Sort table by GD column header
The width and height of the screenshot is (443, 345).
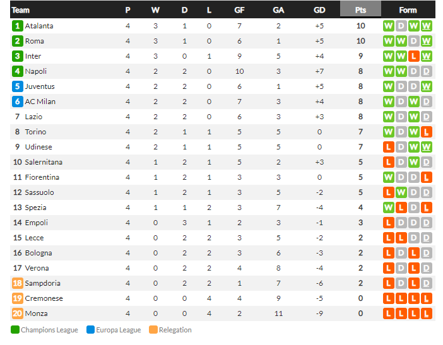click(319, 10)
